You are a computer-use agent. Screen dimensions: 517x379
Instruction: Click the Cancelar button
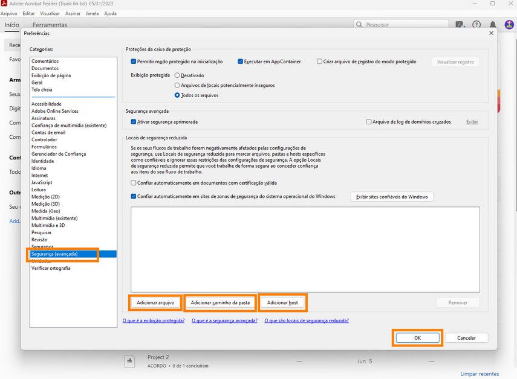point(466,338)
